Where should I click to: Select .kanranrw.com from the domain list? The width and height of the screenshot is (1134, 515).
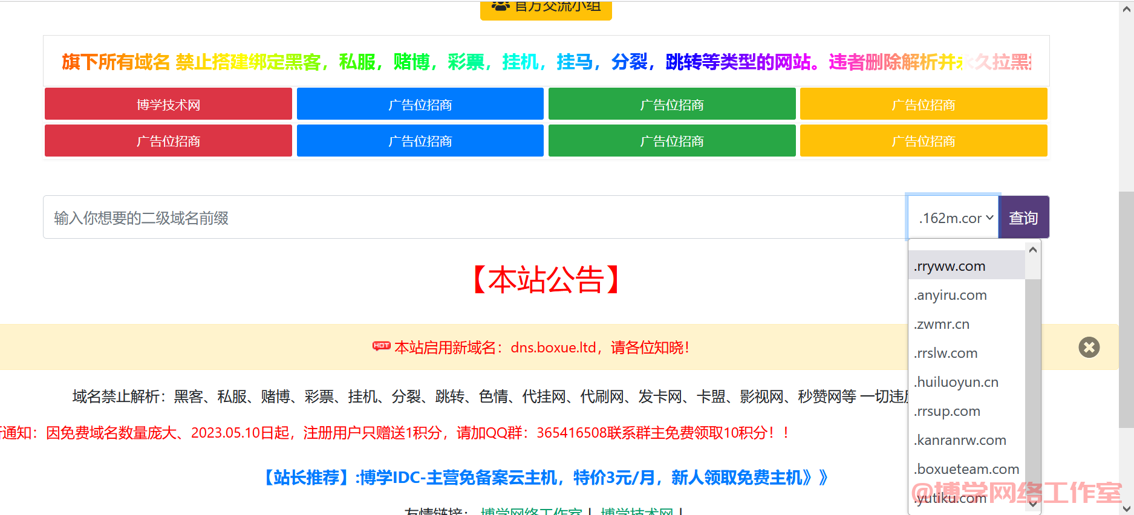tap(966, 440)
